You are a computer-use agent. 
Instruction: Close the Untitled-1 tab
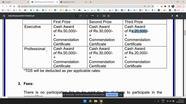coord(28,2)
